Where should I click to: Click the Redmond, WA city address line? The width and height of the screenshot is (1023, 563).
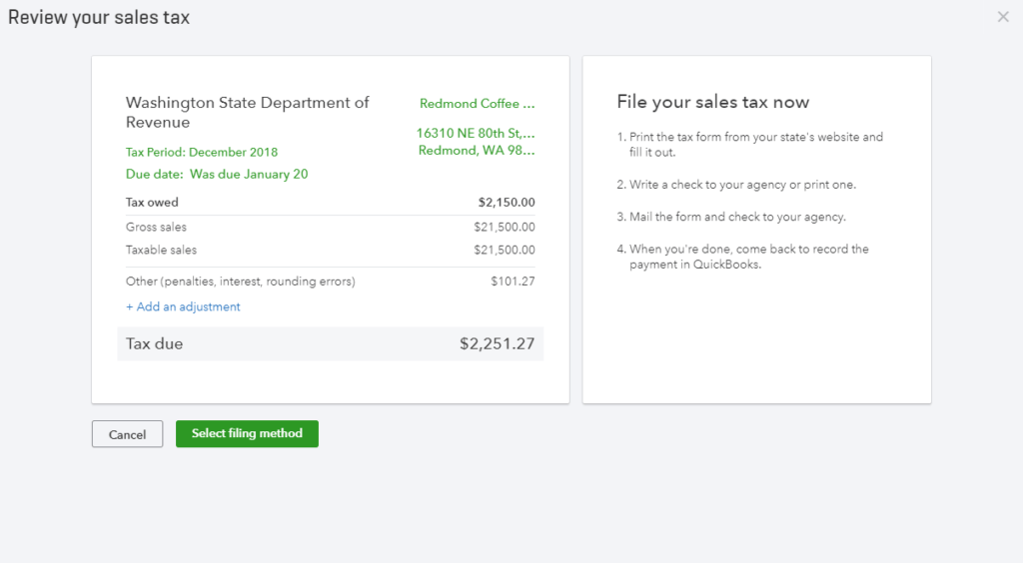[476, 150]
